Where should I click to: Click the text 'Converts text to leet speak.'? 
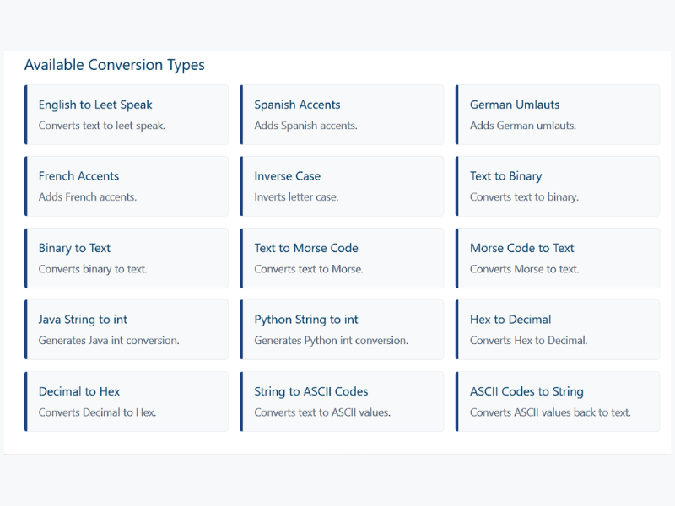point(102,126)
